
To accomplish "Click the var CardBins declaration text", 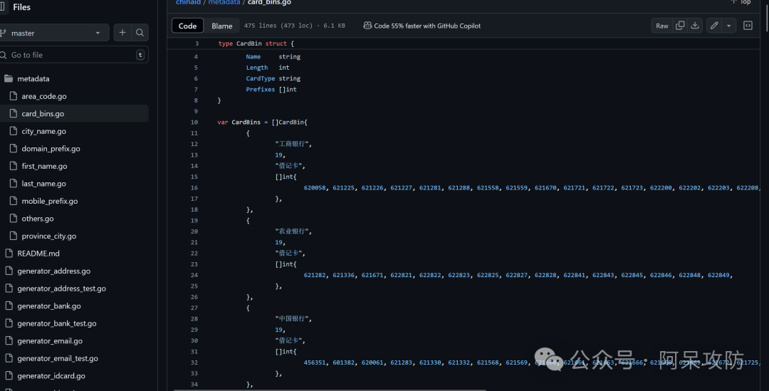I will click(x=262, y=122).
